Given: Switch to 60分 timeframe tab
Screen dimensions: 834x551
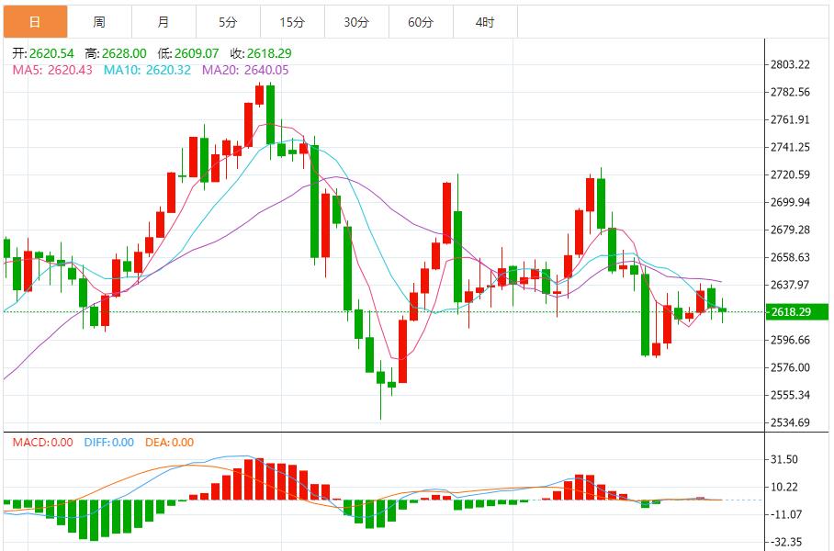Looking at the screenshot, I should click(422, 22).
